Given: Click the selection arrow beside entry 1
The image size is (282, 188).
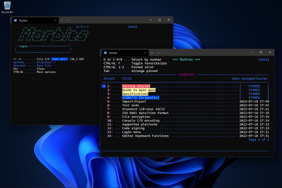Looking at the screenshot, I should 103,86.
